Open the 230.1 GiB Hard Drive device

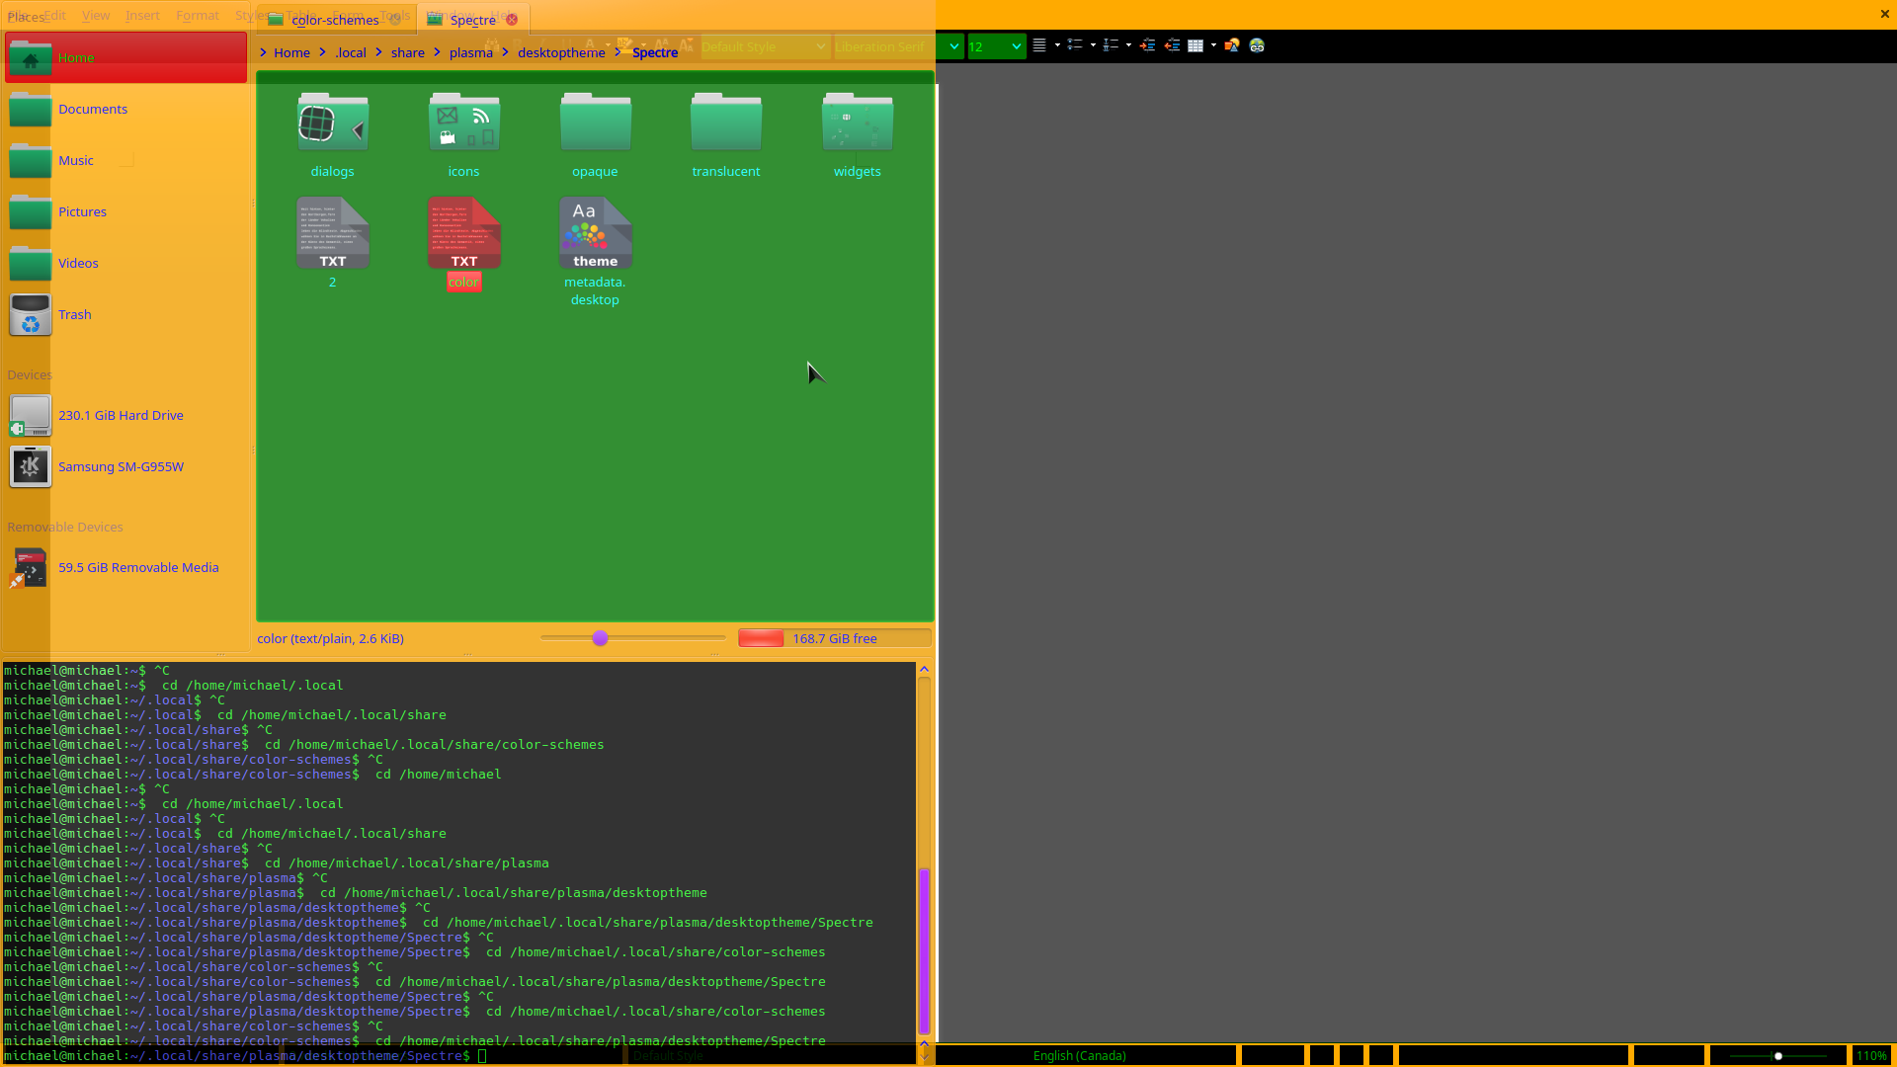pyautogui.click(x=125, y=415)
